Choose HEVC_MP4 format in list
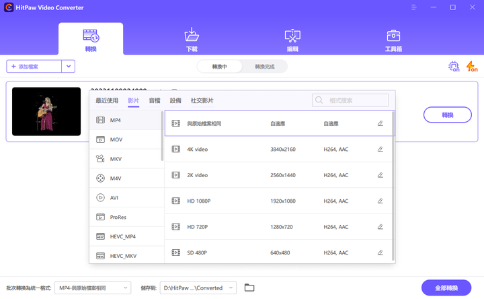484x299 pixels. pyautogui.click(x=125, y=236)
